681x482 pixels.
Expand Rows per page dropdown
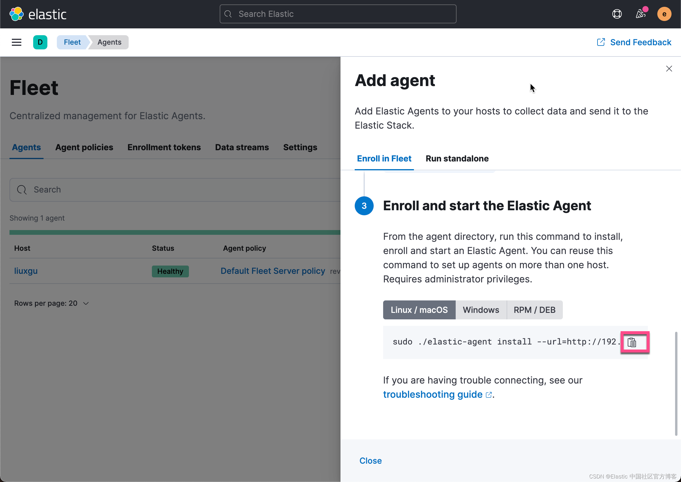pyautogui.click(x=52, y=303)
